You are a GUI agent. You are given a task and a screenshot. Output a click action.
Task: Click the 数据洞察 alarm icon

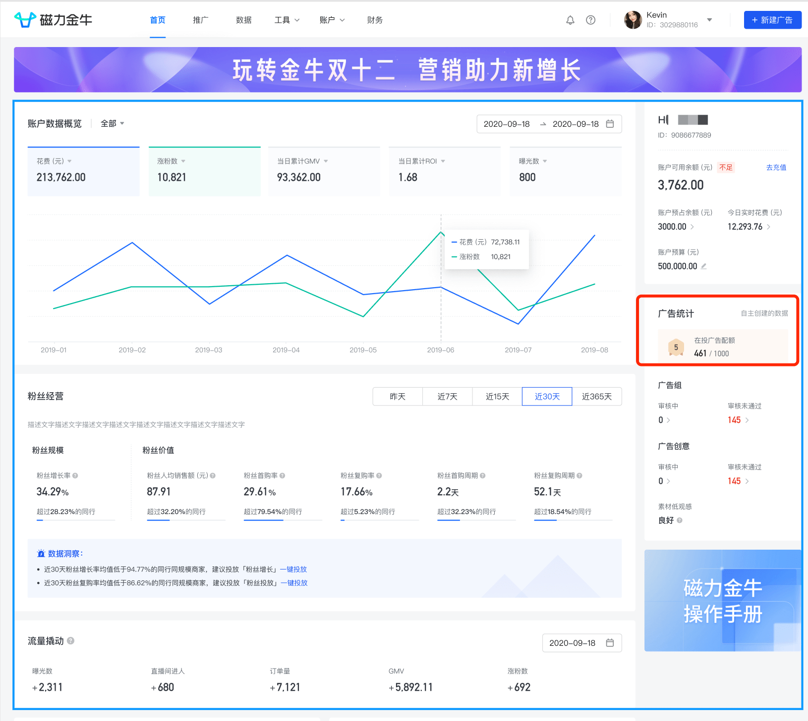tap(41, 554)
